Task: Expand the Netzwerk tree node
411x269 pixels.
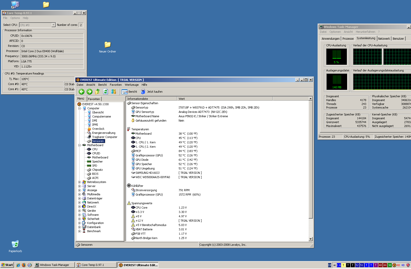Action: coord(80,202)
